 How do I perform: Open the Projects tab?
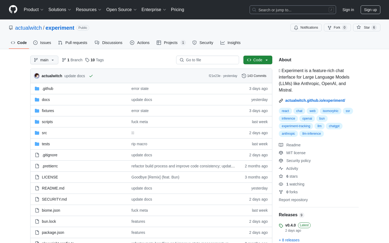(171, 43)
